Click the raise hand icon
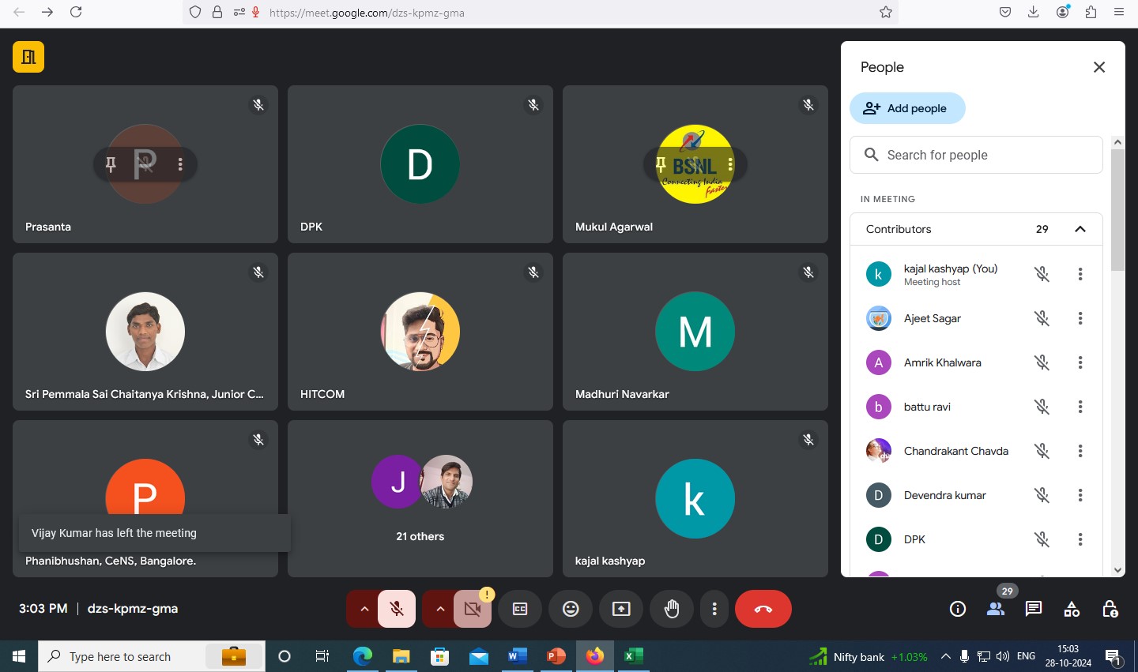 [672, 609]
